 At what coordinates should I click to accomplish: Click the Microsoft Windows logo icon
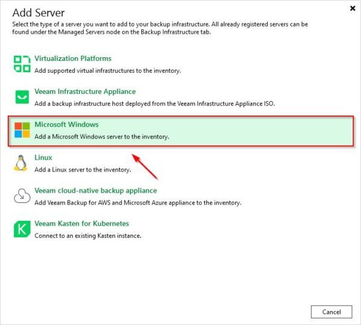(x=22, y=130)
